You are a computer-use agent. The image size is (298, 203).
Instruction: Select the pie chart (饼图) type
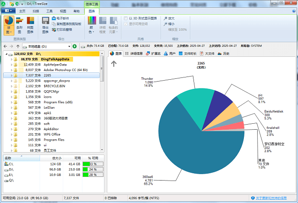[9, 24]
